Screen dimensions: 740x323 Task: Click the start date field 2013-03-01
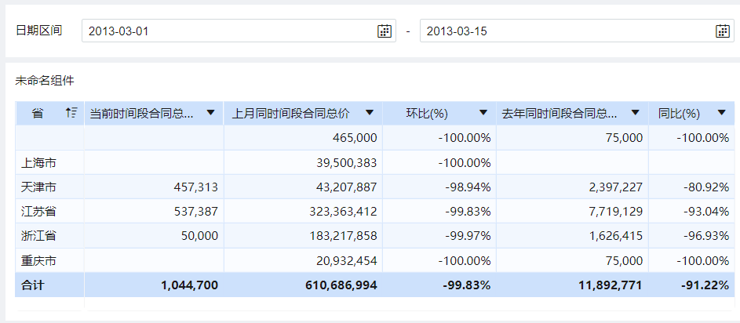[x=228, y=31]
